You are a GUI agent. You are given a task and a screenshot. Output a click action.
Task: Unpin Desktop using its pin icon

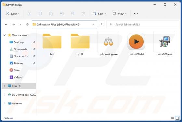point(34,42)
